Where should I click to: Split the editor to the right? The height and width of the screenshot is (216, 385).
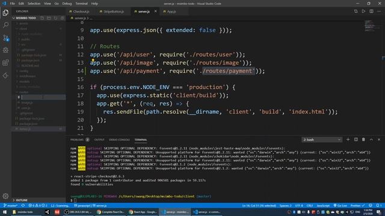point(371,11)
